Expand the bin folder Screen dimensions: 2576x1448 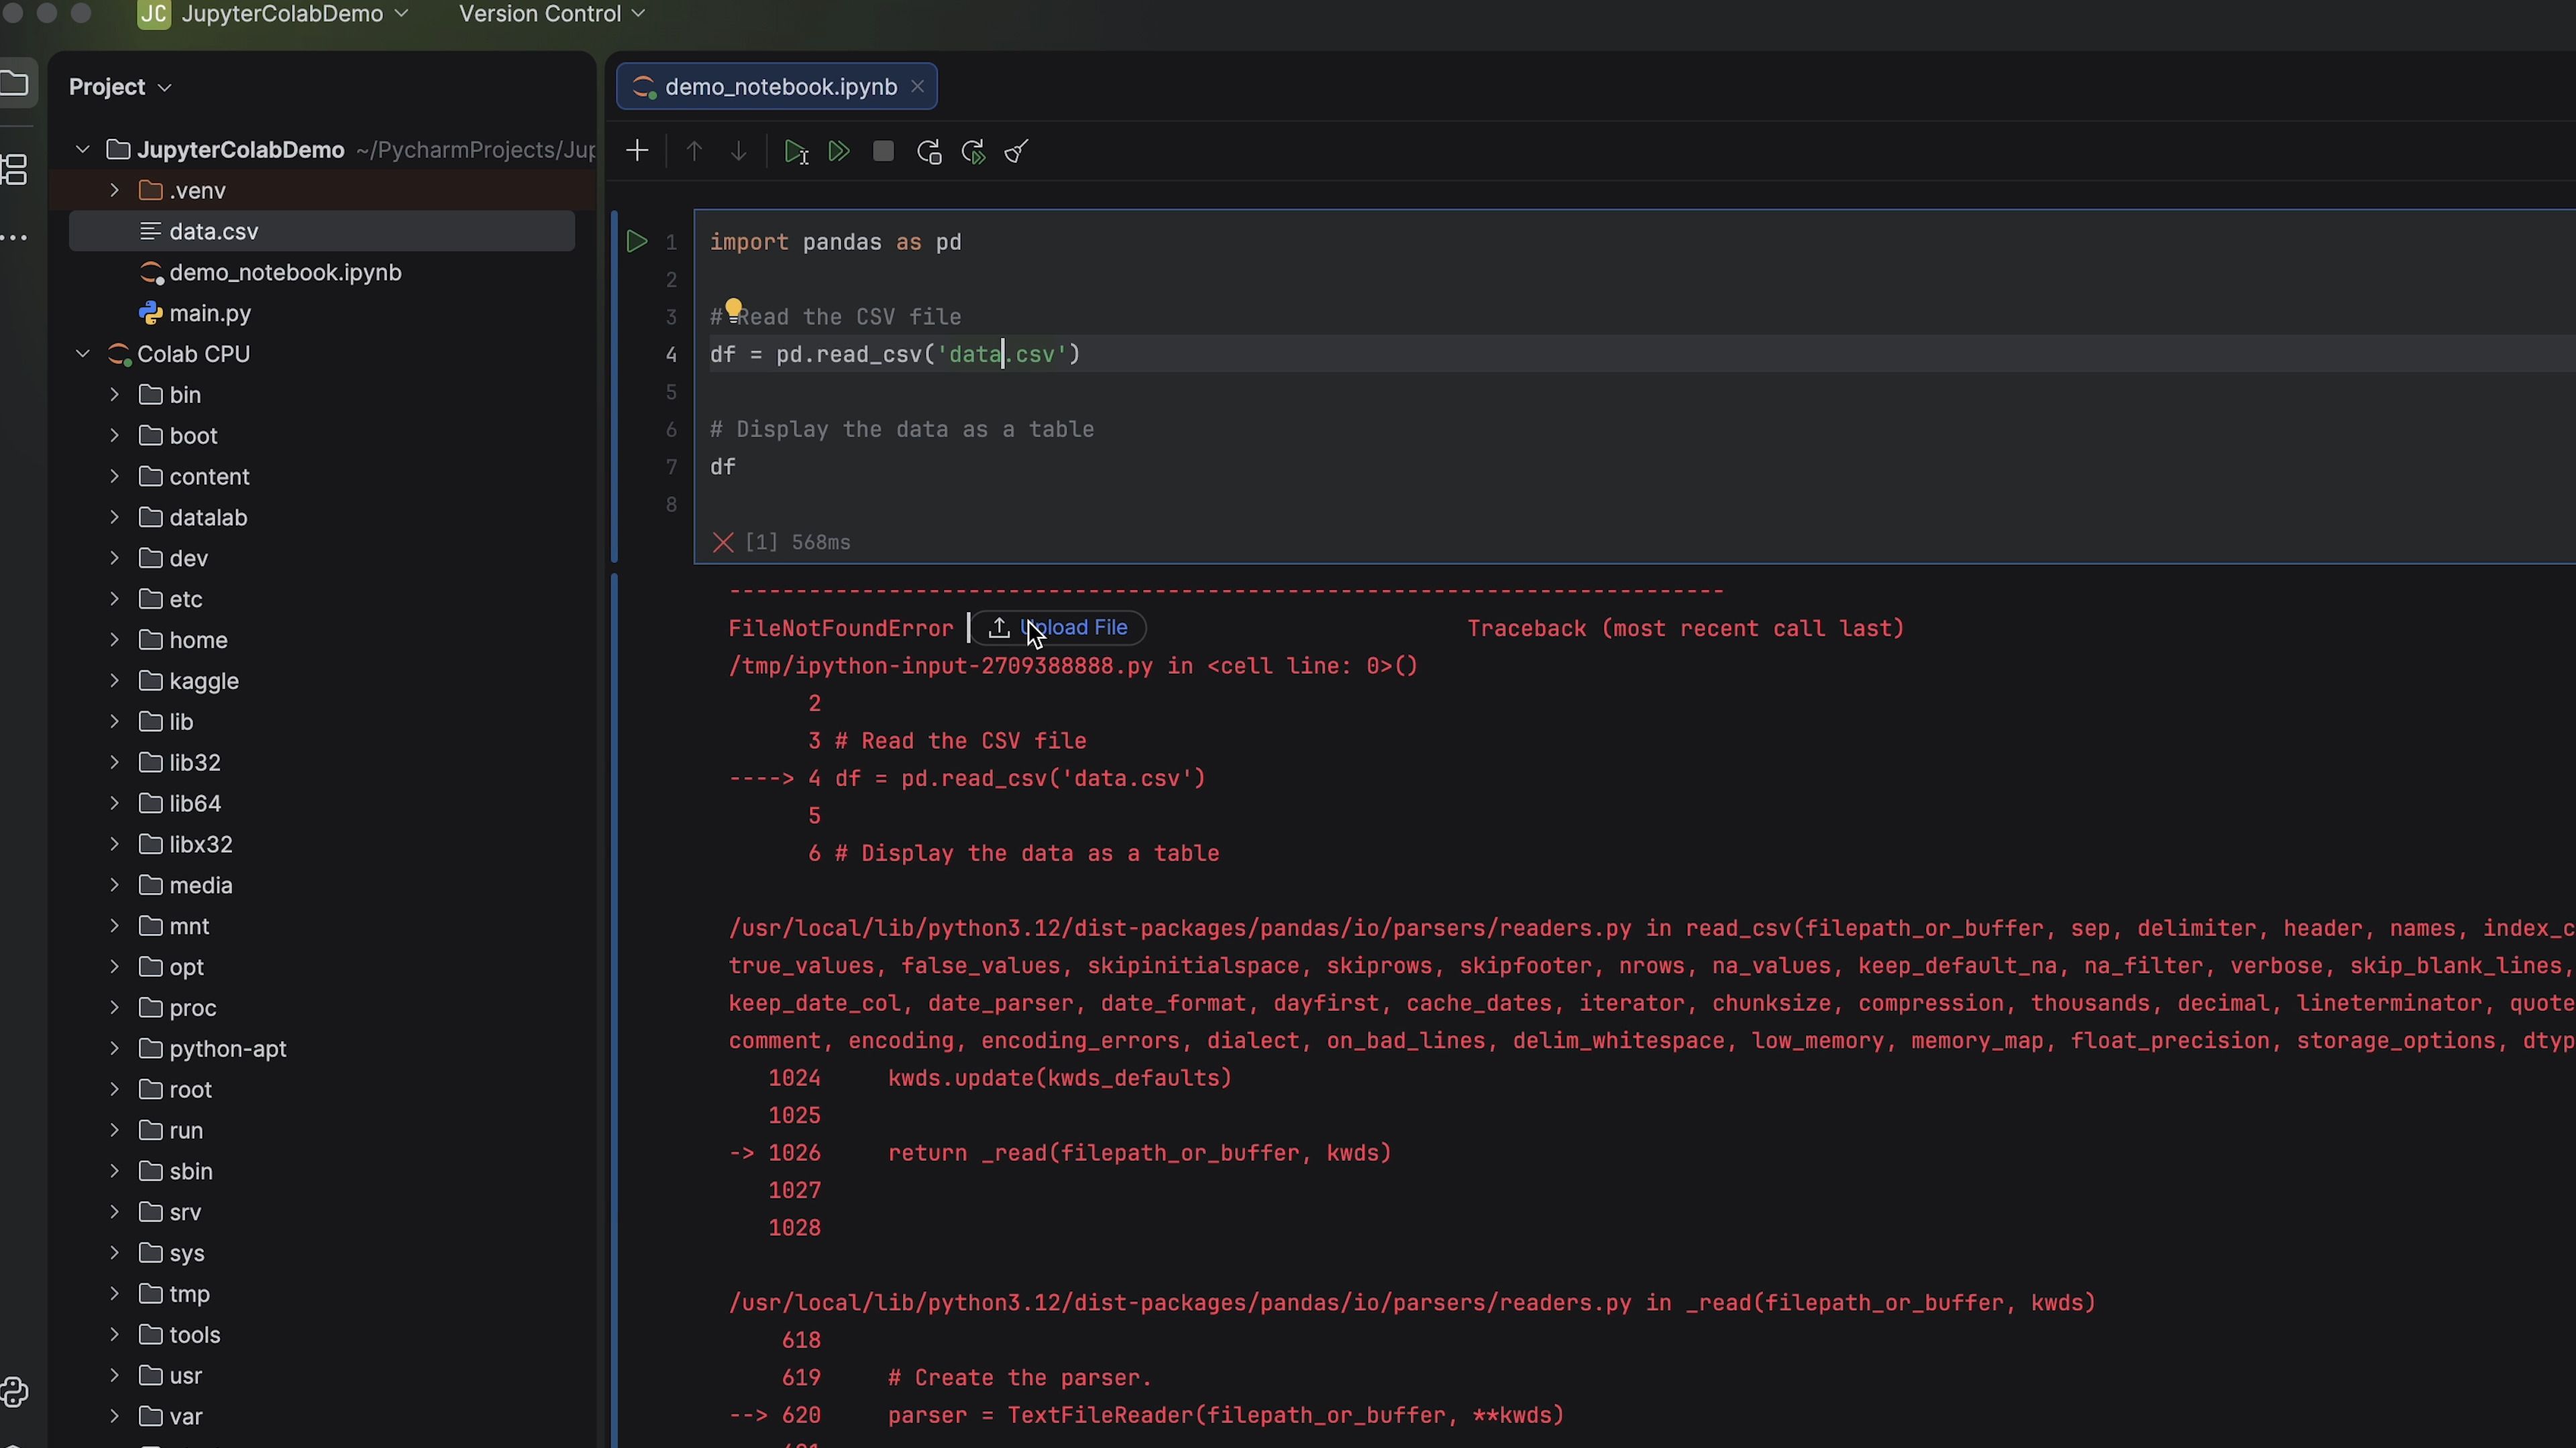click(x=114, y=395)
